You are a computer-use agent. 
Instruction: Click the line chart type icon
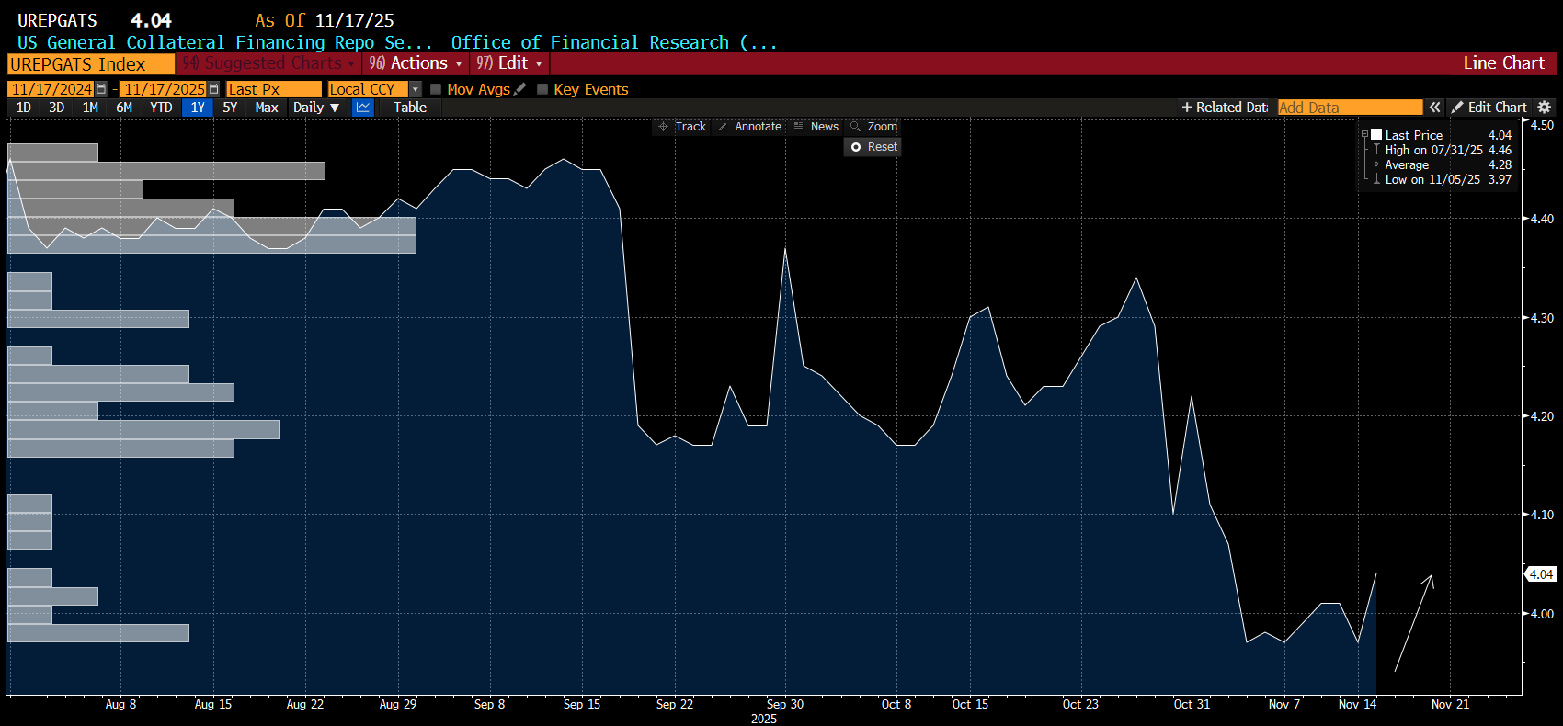[x=363, y=108]
